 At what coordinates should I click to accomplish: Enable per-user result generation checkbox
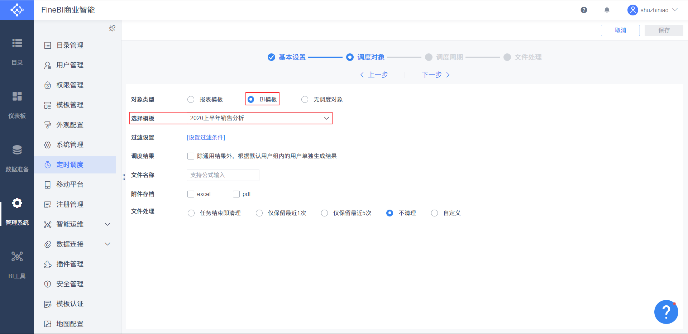tap(191, 156)
